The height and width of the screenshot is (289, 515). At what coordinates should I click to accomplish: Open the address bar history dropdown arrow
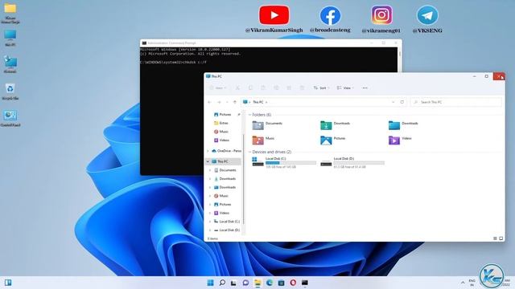pos(393,102)
